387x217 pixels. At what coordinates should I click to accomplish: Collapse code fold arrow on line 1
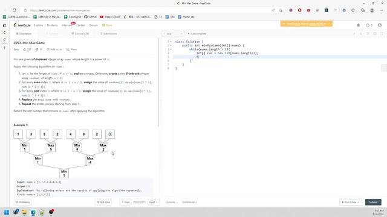point(171,42)
